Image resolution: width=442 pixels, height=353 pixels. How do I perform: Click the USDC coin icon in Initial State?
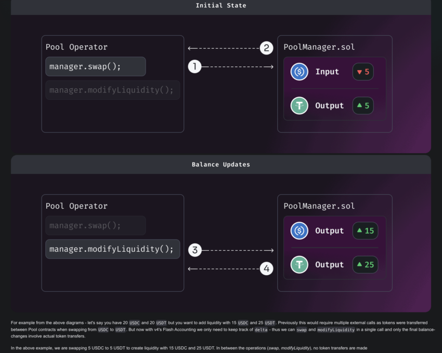click(299, 72)
